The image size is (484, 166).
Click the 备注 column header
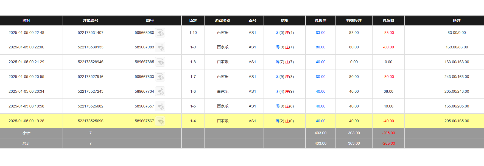pos(457,21)
